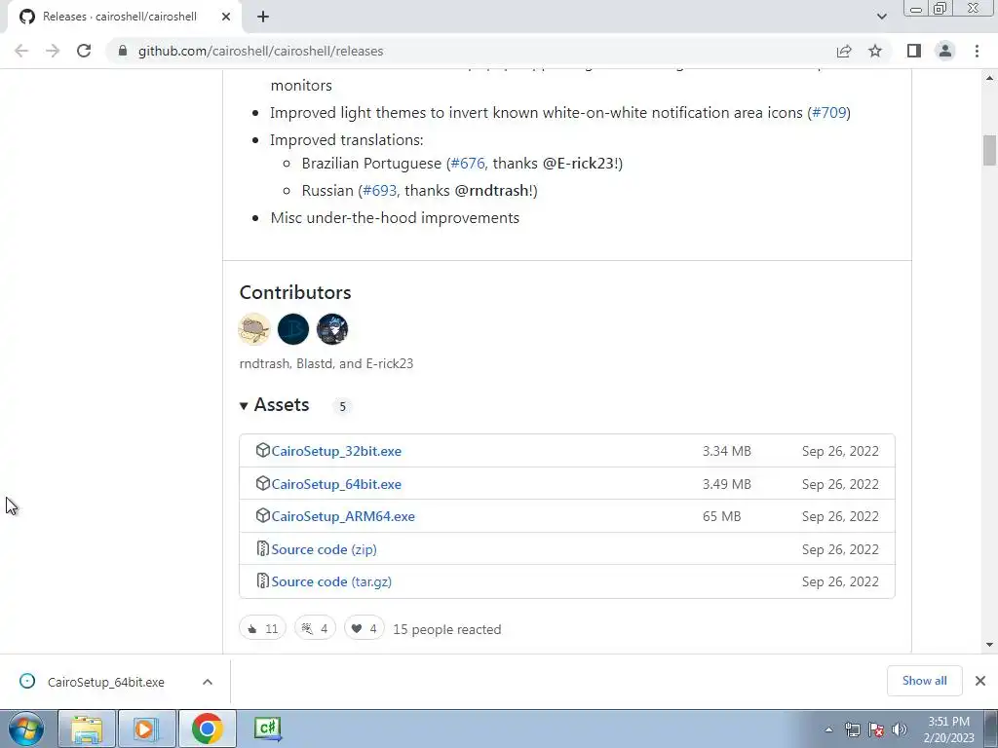This screenshot has height=748, width=998.
Task: Open the Windows Start menu
Action: (26, 729)
